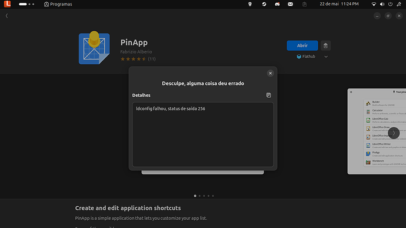
Task: Click the PinApp application icon
Action: pos(94,48)
